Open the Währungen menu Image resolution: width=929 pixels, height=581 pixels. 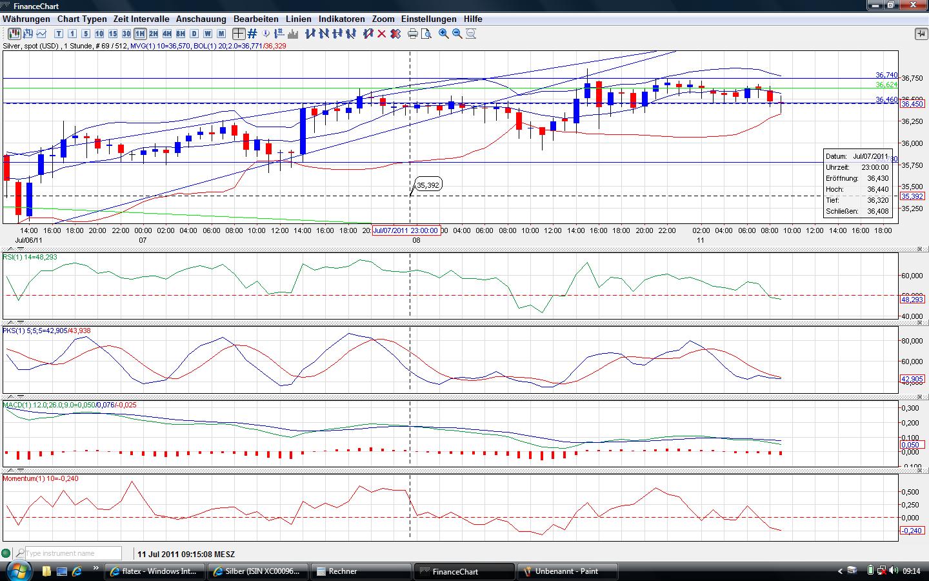[x=26, y=19]
